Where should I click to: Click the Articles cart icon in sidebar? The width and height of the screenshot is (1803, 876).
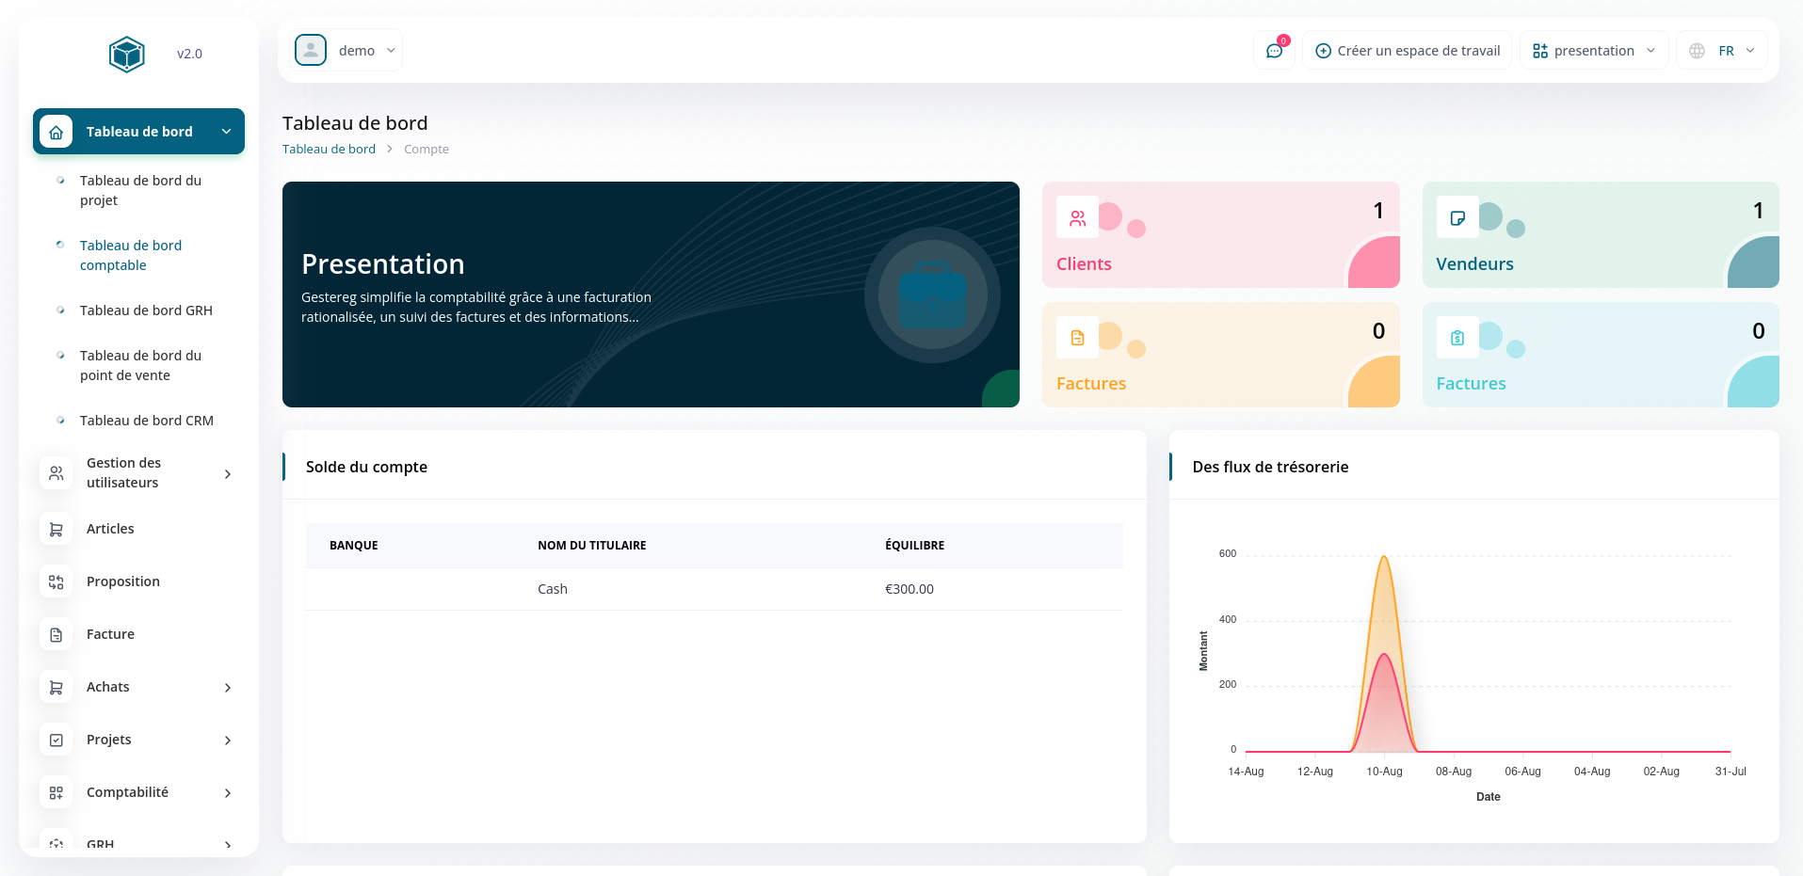[x=56, y=529]
